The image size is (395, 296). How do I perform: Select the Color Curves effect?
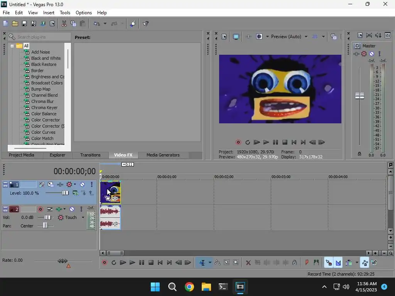coord(43,133)
